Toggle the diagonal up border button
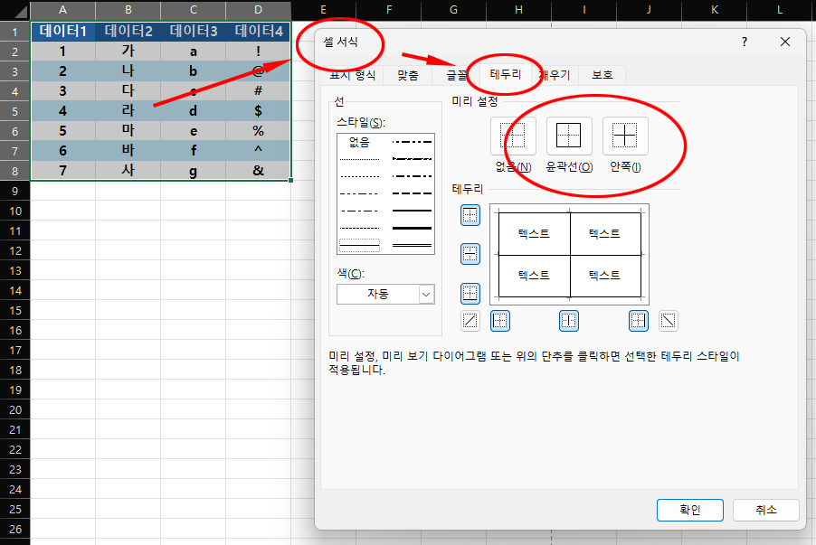The height and width of the screenshot is (545, 816). (470, 321)
